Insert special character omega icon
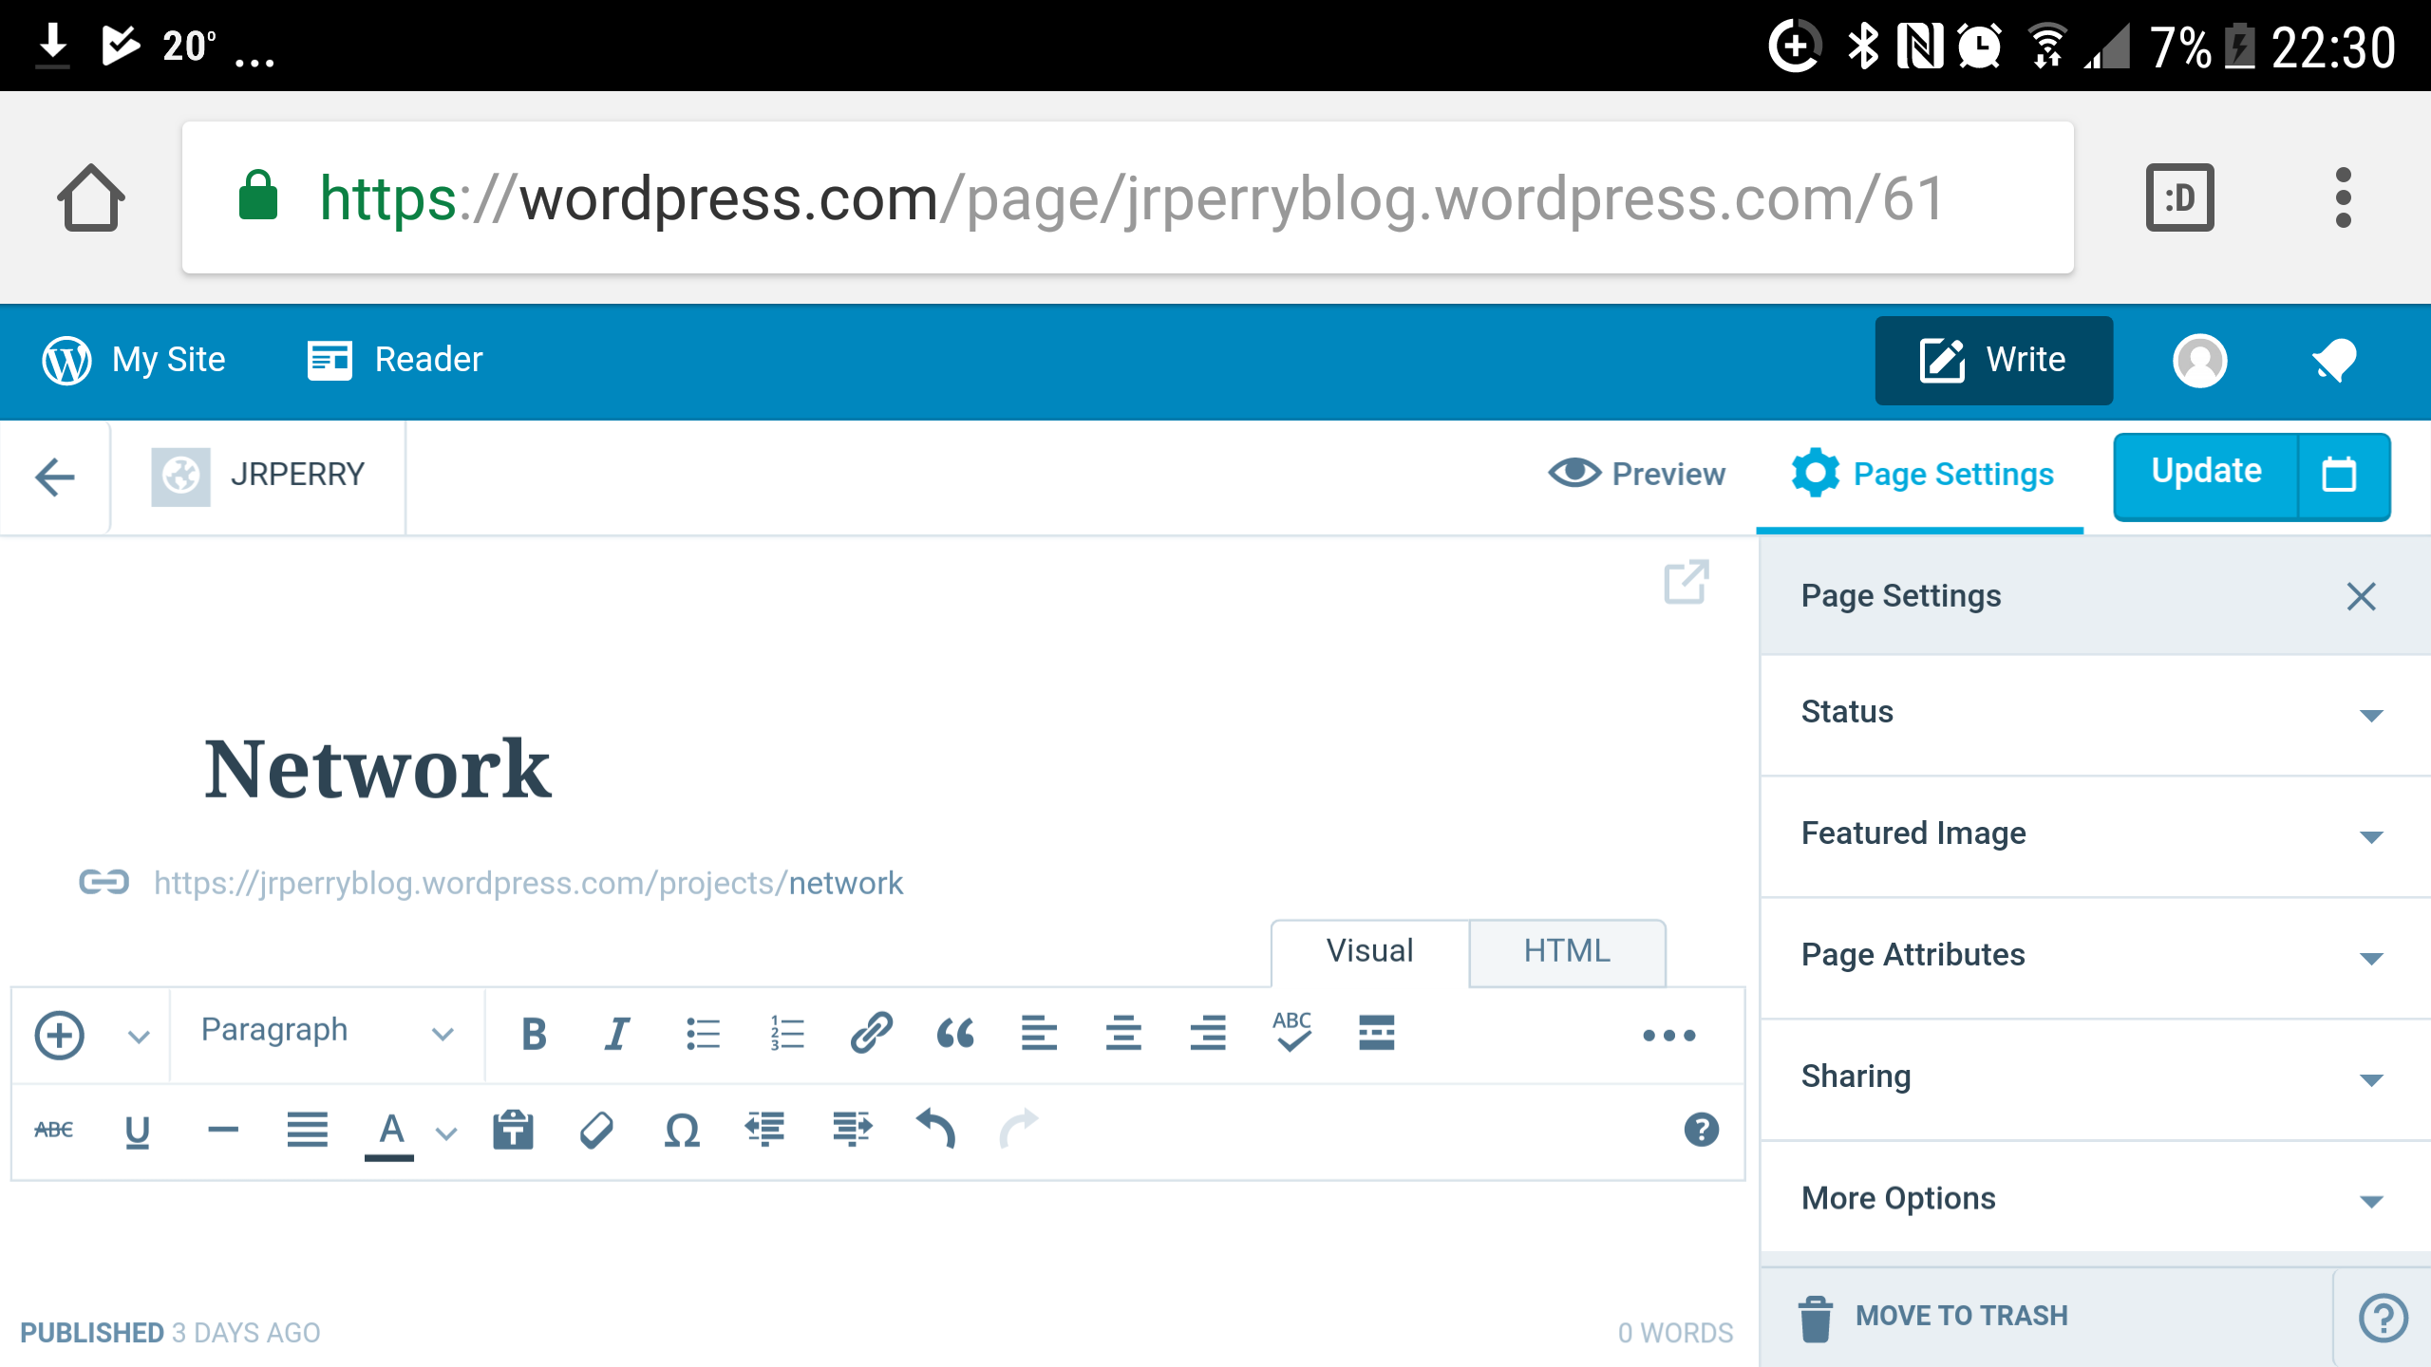2431x1367 pixels. point(682,1130)
